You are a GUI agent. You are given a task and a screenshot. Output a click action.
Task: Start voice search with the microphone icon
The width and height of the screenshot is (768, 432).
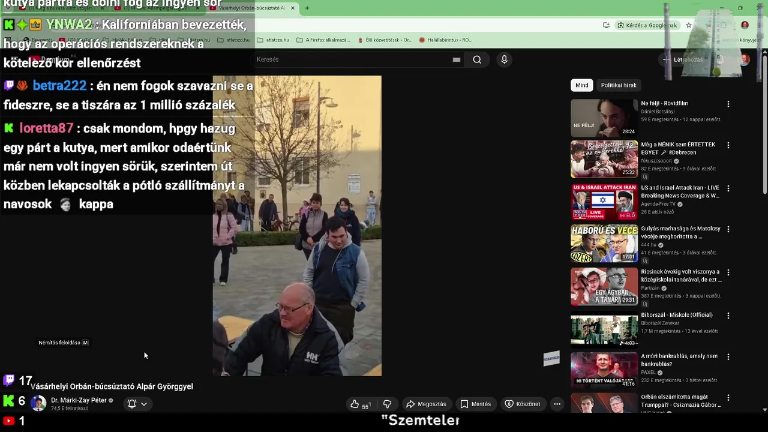click(504, 59)
